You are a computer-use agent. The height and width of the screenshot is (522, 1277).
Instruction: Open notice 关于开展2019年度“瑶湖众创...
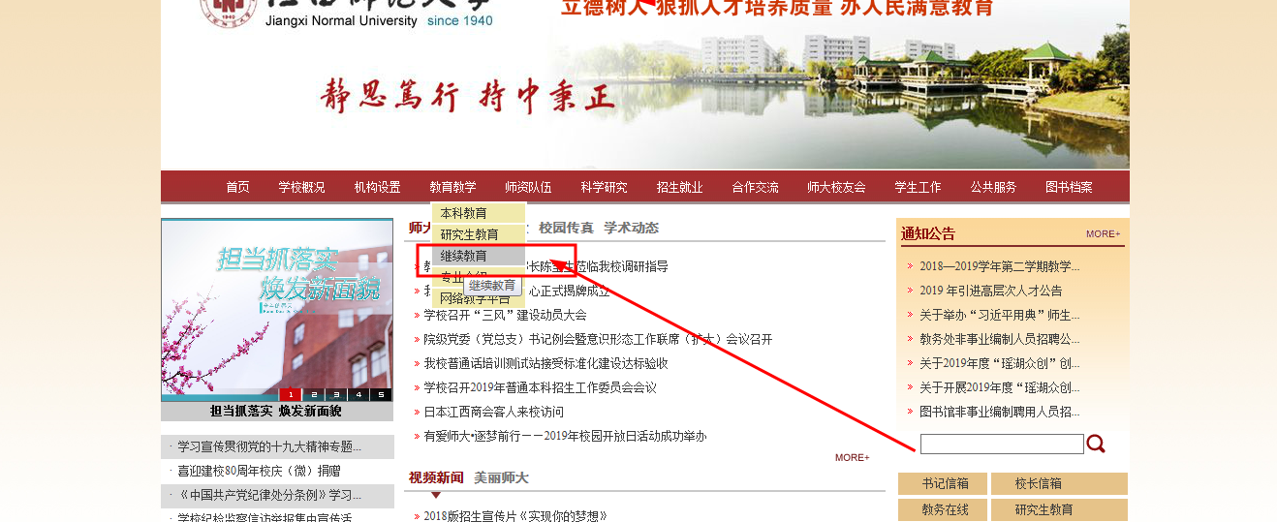[999, 387]
